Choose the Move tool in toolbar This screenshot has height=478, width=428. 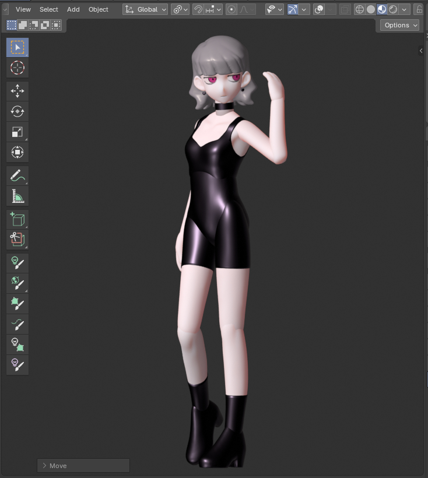(17, 91)
